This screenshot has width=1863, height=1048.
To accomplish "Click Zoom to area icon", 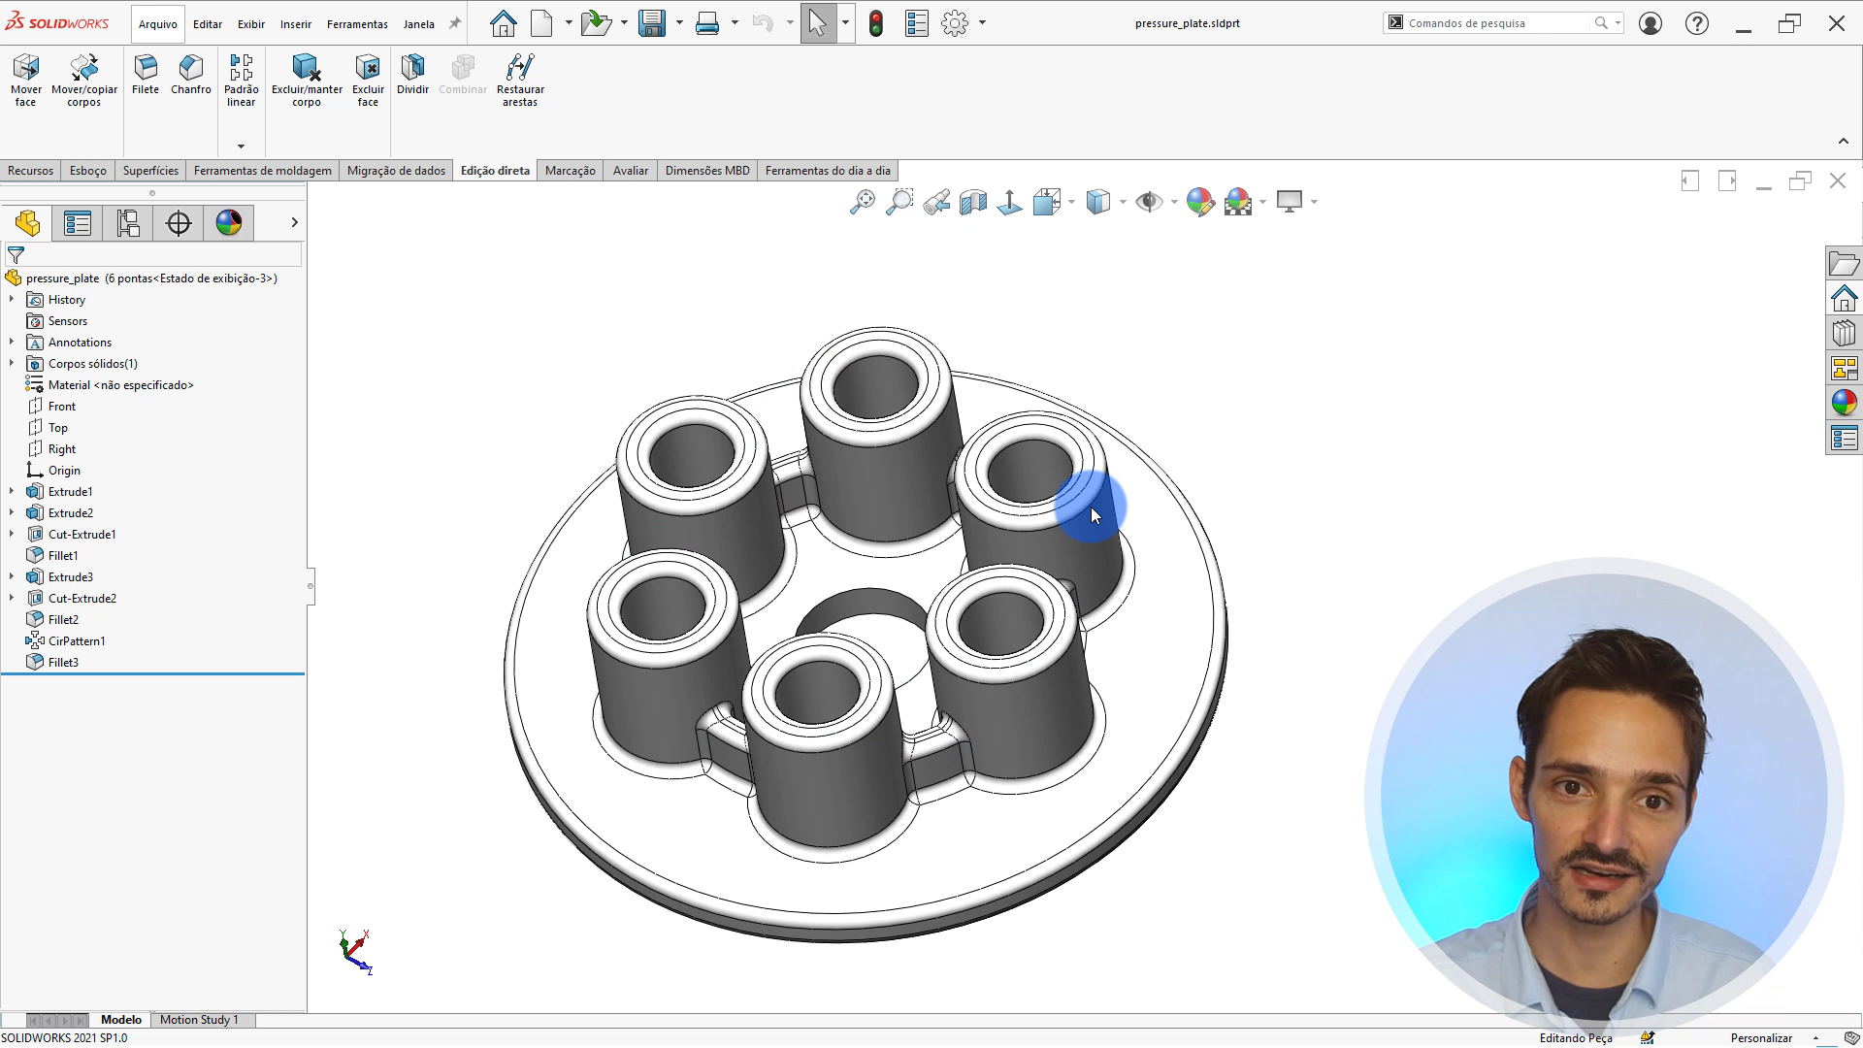I will (x=899, y=202).
